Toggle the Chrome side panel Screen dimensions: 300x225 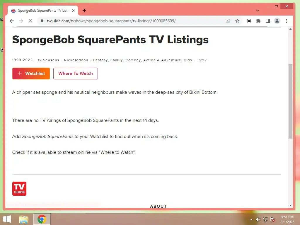click(268, 21)
